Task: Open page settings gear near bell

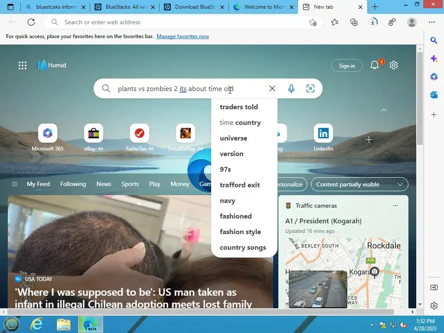Action: pos(394,65)
